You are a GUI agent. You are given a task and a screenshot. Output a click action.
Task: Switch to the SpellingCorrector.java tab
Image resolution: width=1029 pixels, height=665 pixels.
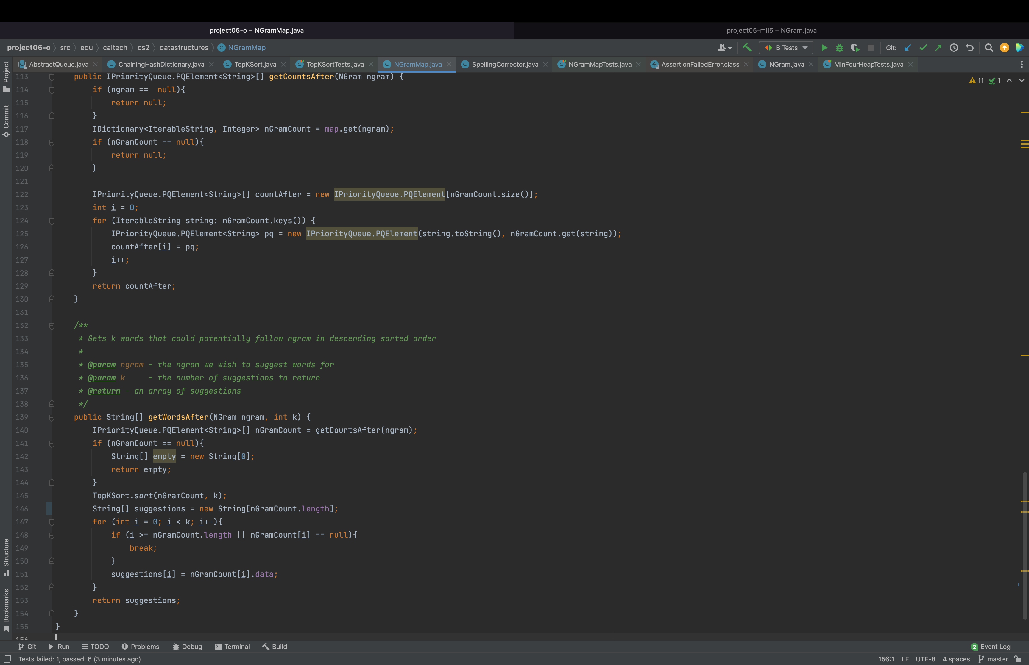pyautogui.click(x=505, y=64)
